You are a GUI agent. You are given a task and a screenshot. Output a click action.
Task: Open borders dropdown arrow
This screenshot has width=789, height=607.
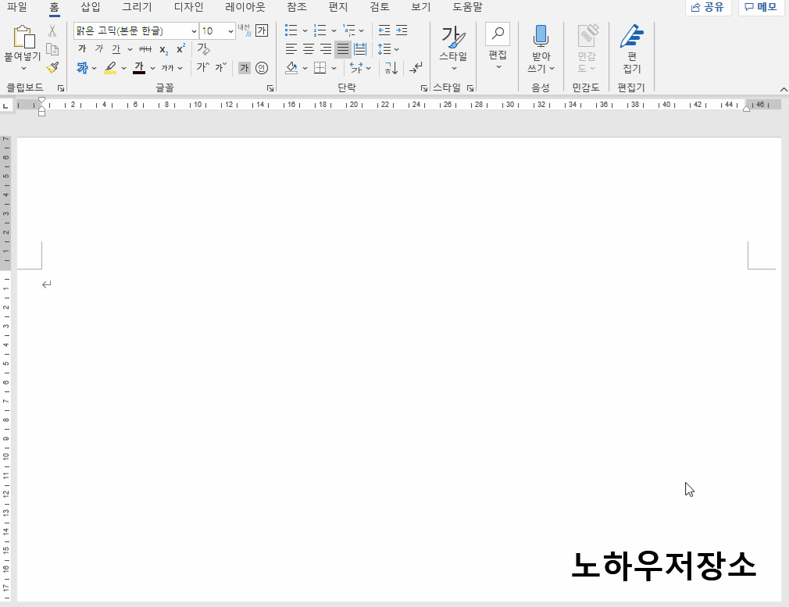pyautogui.click(x=334, y=68)
